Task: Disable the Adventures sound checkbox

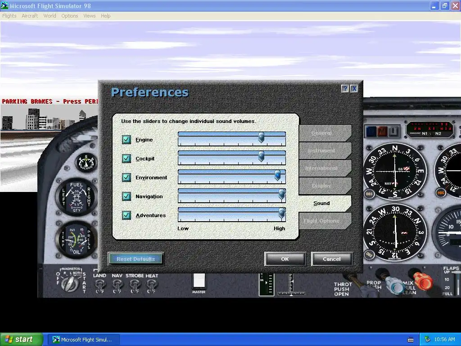Action: tap(127, 215)
